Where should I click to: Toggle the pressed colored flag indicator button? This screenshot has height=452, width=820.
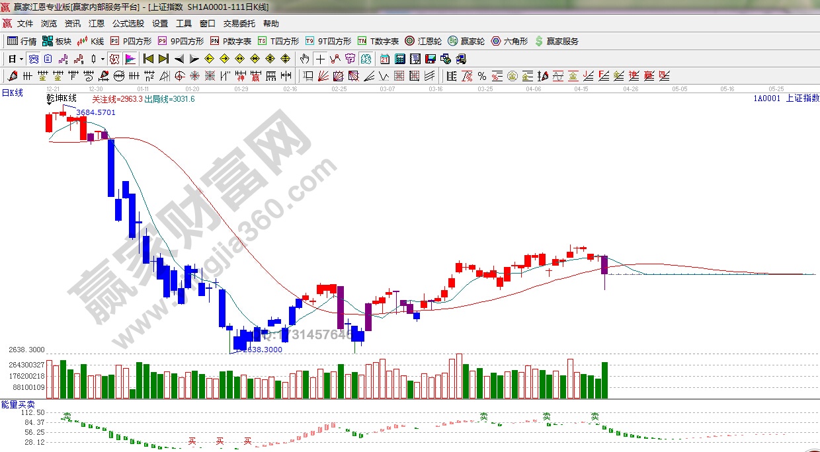tap(130, 59)
